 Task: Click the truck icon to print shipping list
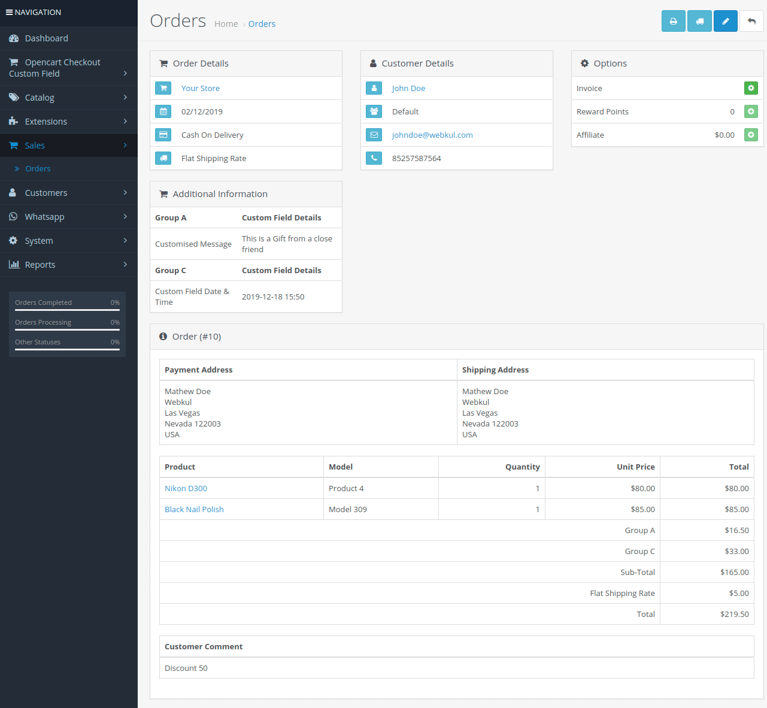(x=699, y=20)
